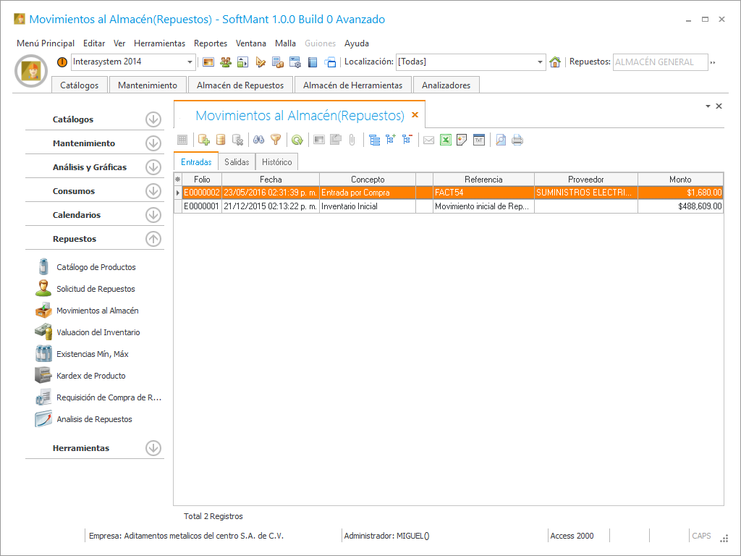Screen dimensions: 741x556
Task: Sort by the Monto column header
Action: (679, 180)
